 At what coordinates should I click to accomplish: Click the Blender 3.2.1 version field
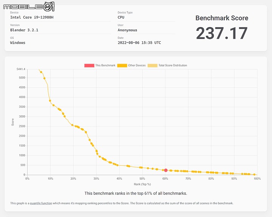(24, 30)
